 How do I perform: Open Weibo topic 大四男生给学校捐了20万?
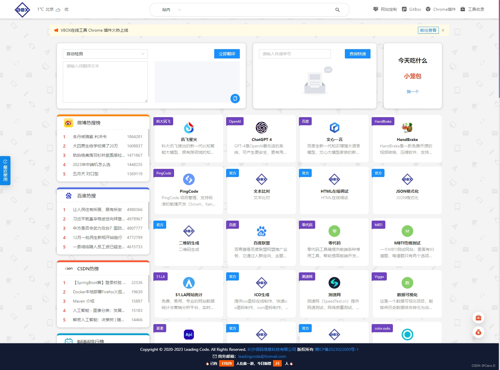click(x=95, y=146)
